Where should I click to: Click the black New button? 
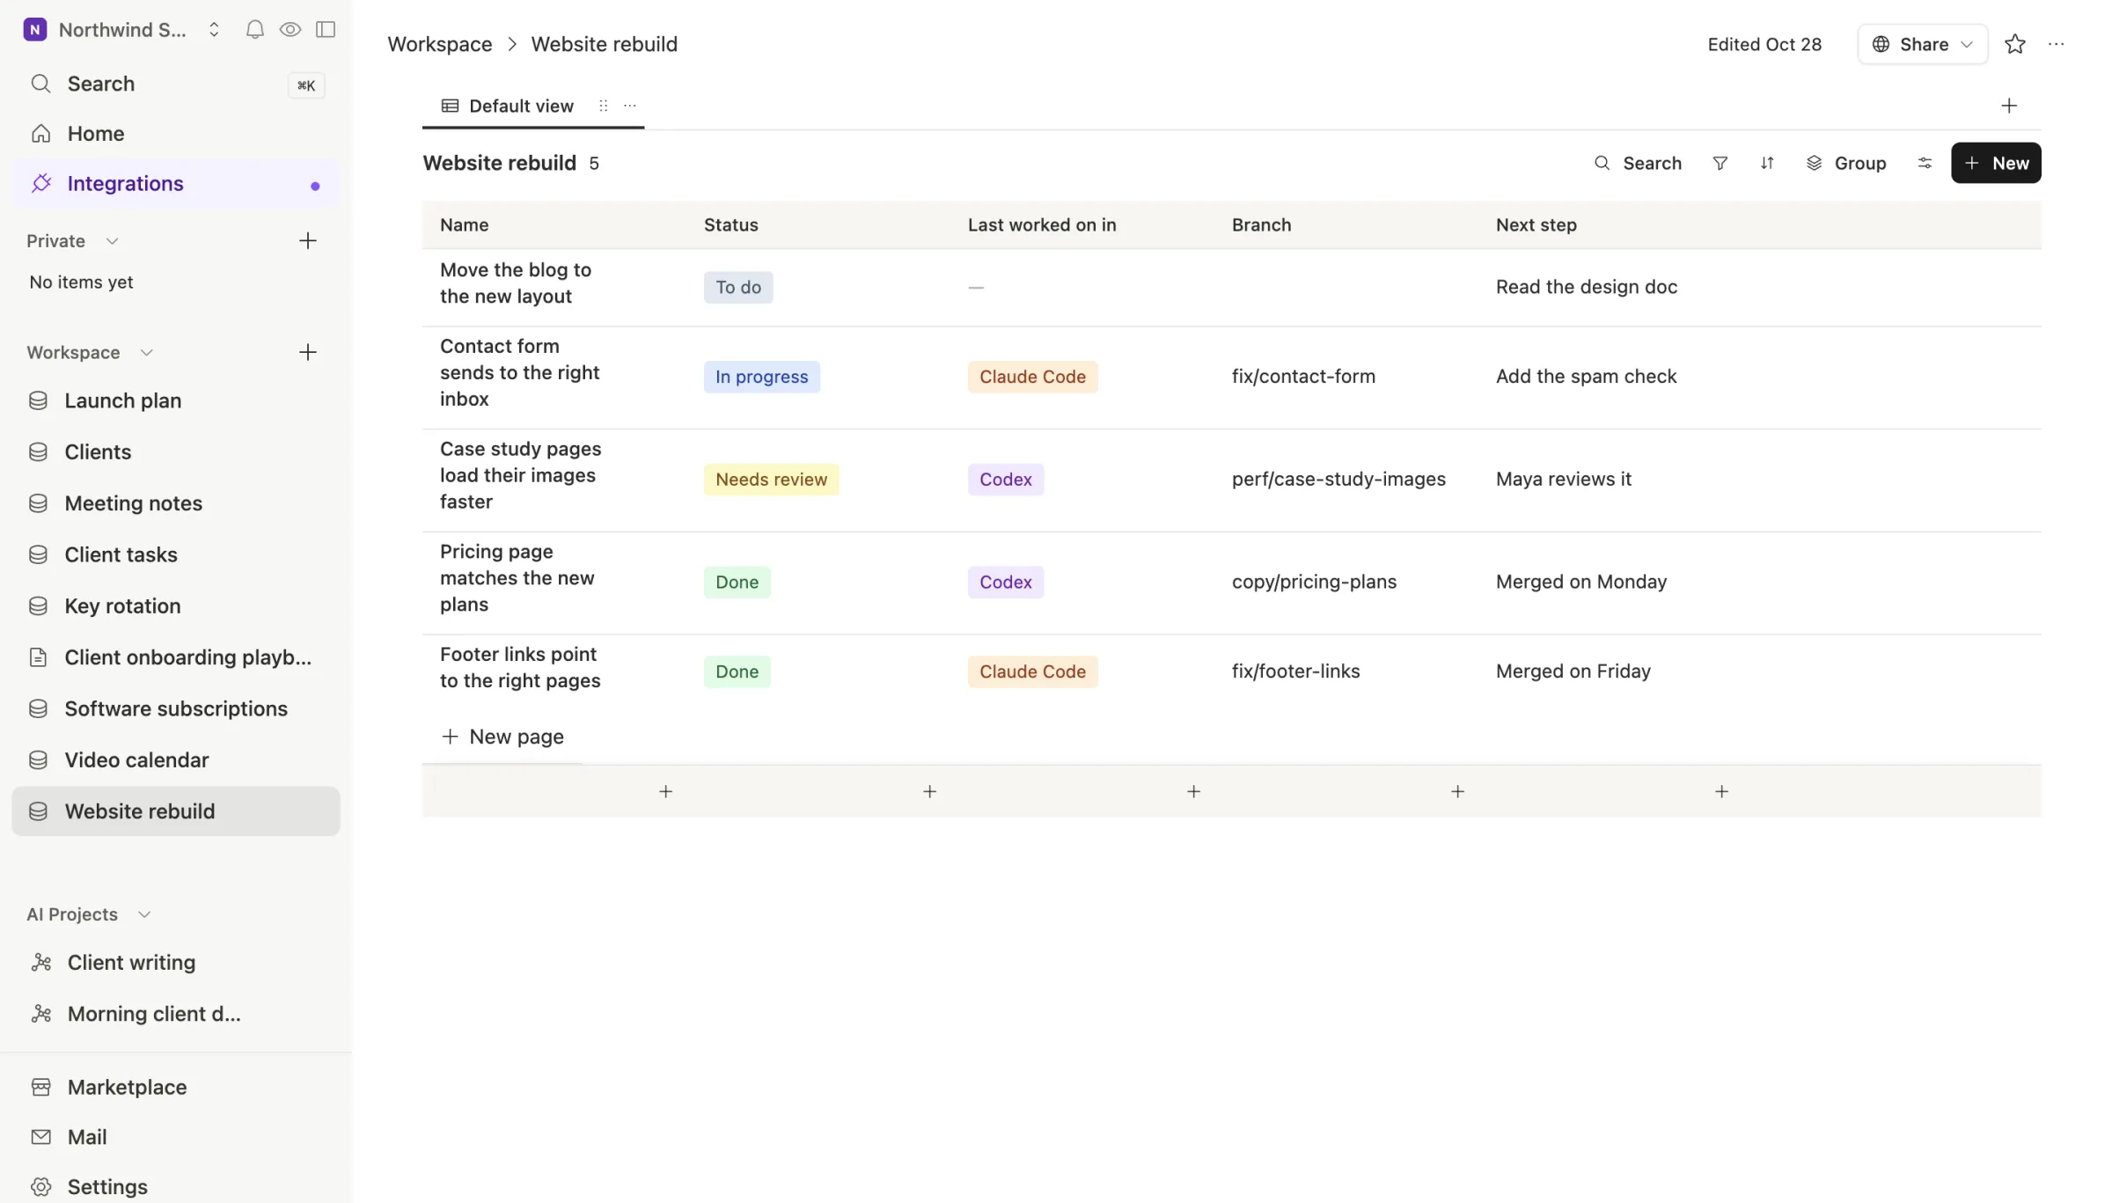(1996, 164)
